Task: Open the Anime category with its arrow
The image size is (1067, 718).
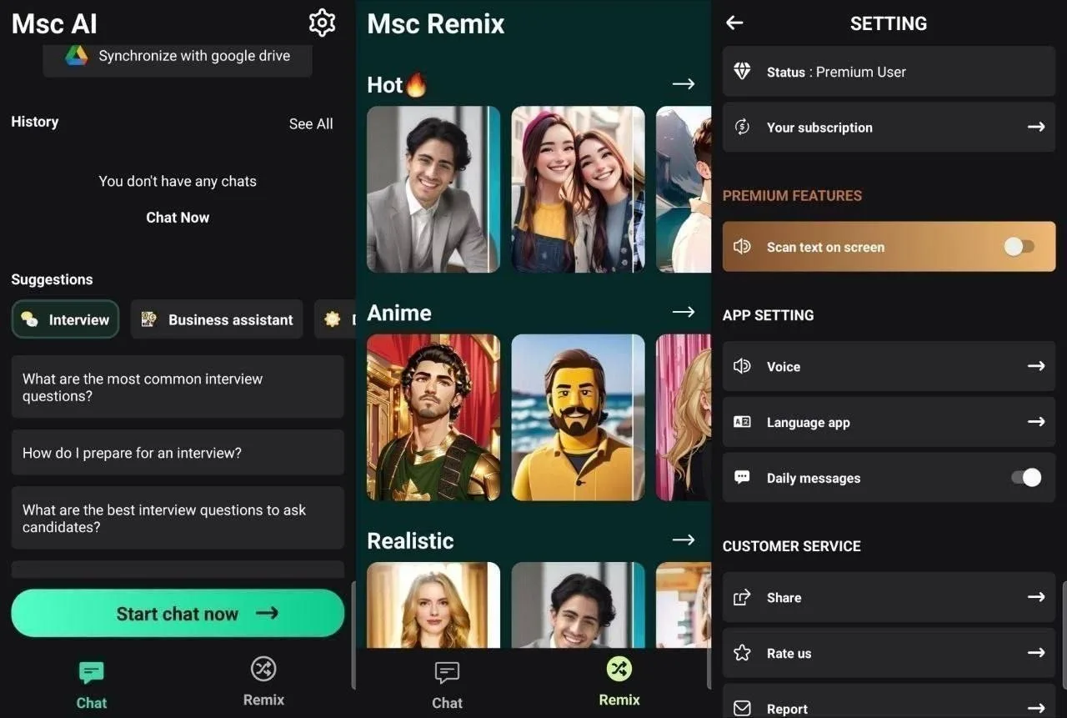Action: coord(684,312)
